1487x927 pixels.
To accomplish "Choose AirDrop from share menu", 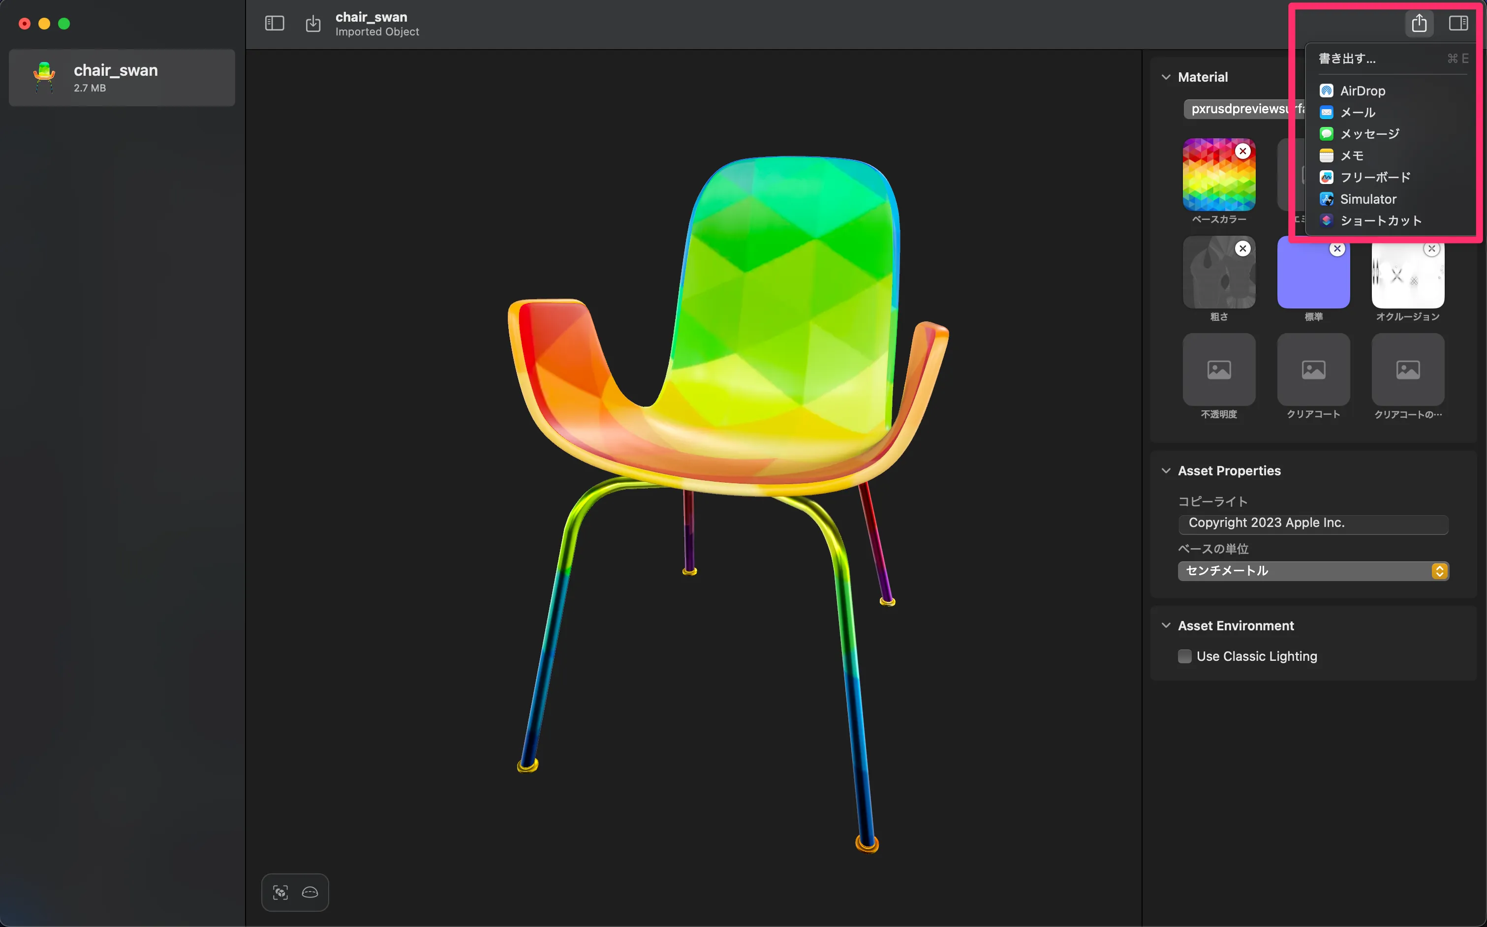I will pyautogui.click(x=1362, y=91).
